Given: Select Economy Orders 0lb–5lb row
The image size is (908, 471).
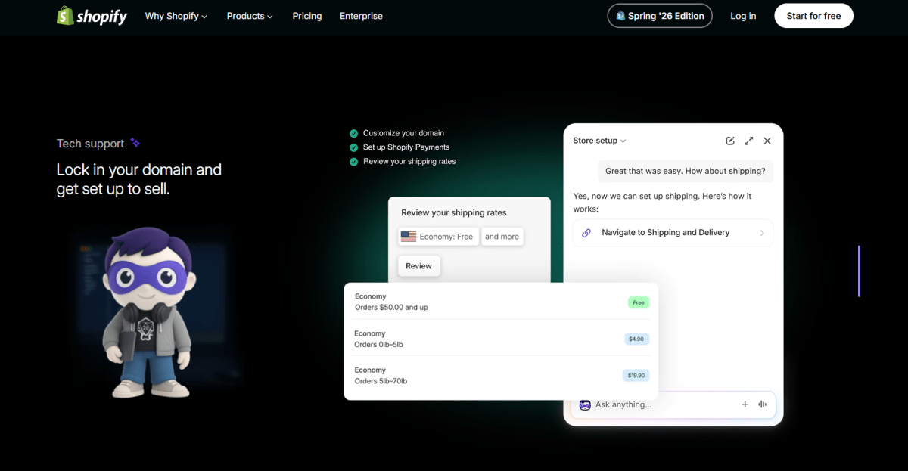Looking at the screenshot, I should pos(501,339).
